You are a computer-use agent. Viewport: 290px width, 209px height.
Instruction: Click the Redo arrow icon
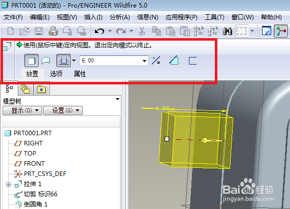coord(121,31)
